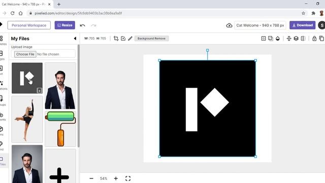
Task: Edit the design name field
Action: pos(260,25)
